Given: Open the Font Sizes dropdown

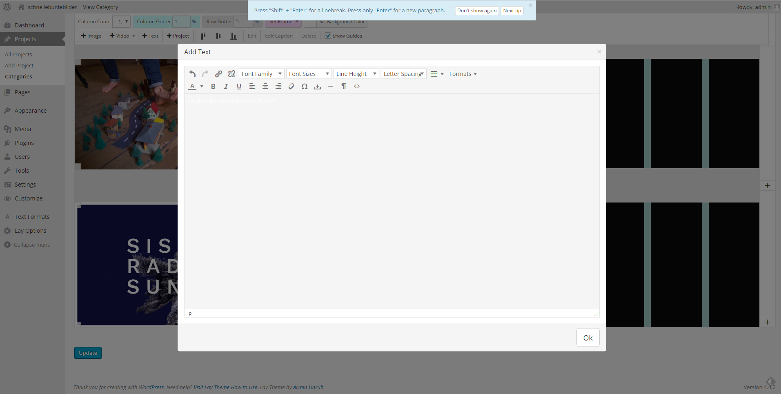Looking at the screenshot, I should point(309,73).
